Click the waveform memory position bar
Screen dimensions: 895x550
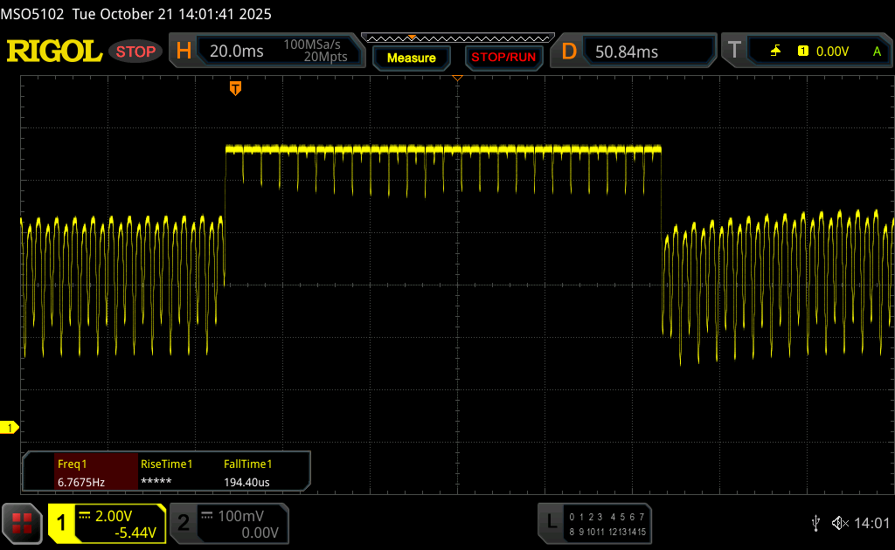pyautogui.click(x=457, y=38)
